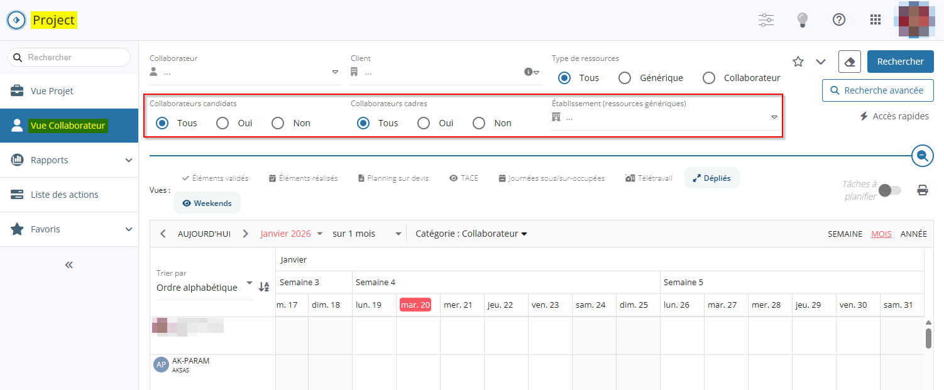Click the star favorite search icon
This screenshot has height=390, width=944.
coord(798,62)
